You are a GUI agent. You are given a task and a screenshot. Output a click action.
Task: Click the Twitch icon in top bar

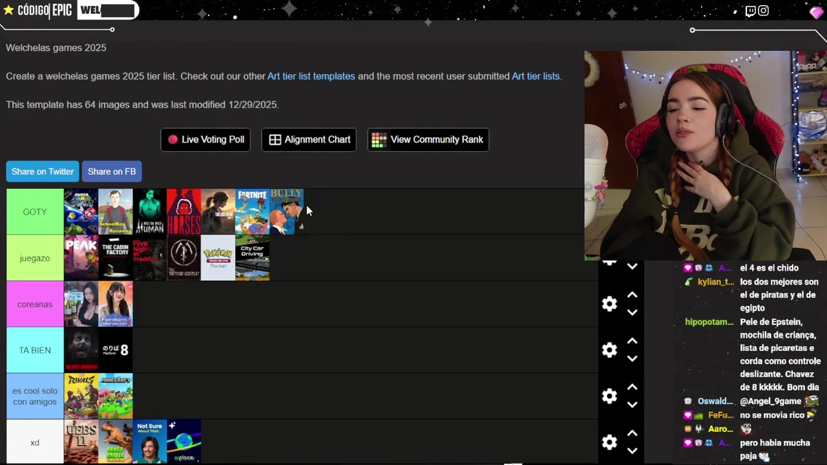[750, 11]
